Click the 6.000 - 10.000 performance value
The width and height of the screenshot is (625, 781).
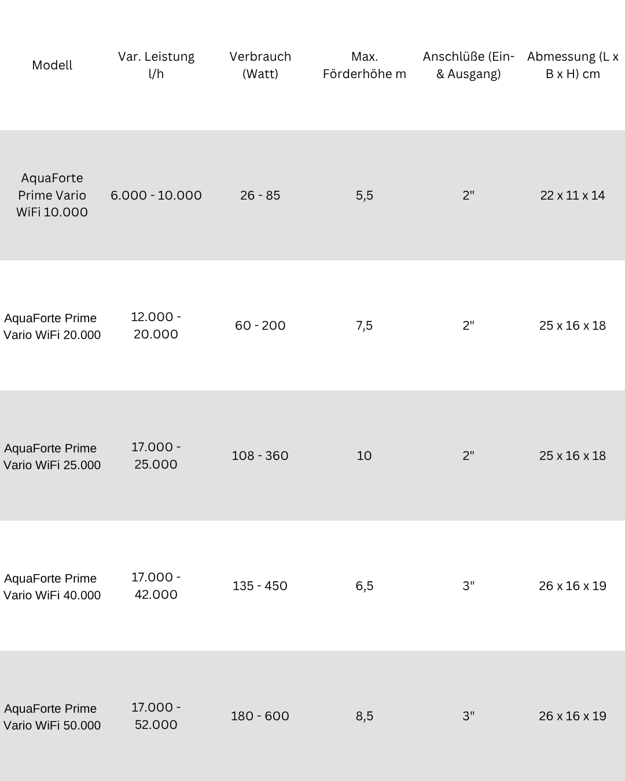click(156, 195)
